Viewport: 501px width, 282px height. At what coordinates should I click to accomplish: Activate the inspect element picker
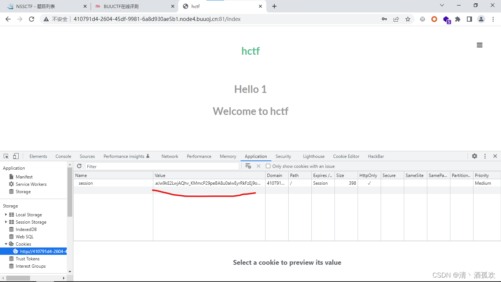pyautogui.click(x=6, y=156)
